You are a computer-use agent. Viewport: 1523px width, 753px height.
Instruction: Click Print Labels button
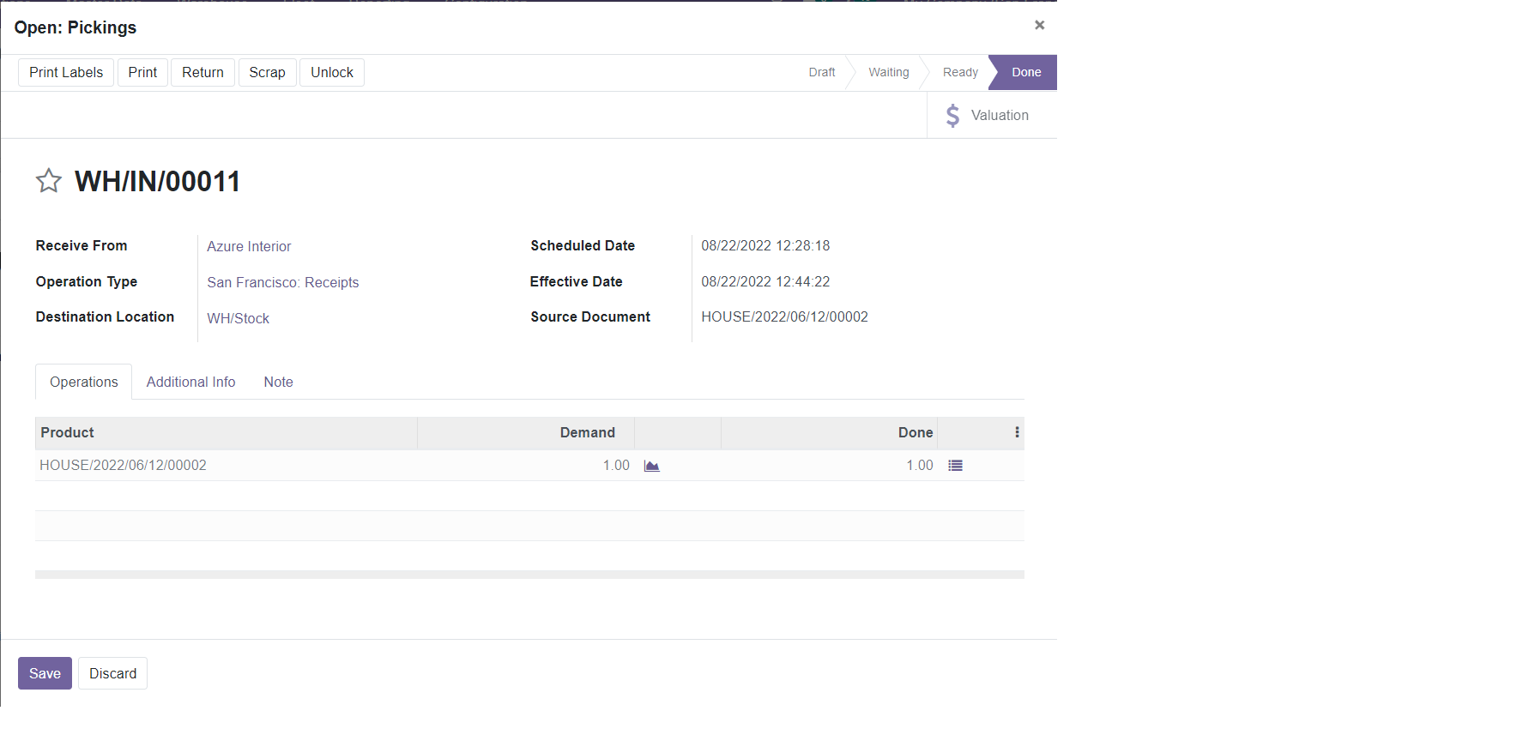click(66, 73)
